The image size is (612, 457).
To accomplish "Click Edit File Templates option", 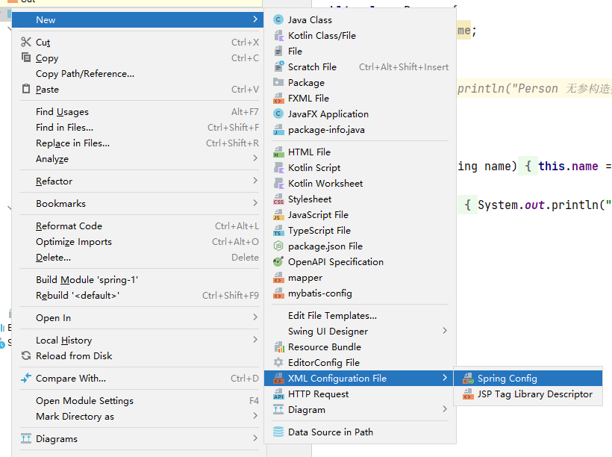I will (x=332, y=316).
